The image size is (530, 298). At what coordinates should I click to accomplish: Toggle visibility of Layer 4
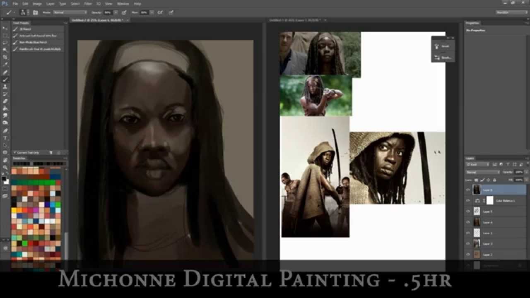[x=468, y=222]
